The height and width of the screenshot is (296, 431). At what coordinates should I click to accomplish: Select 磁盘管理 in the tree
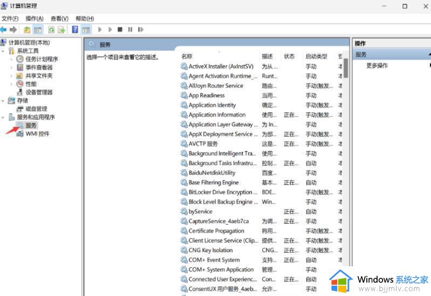(x=36, y=109)
